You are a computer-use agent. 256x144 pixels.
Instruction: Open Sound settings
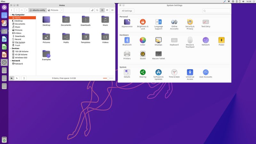coord(143,55)
